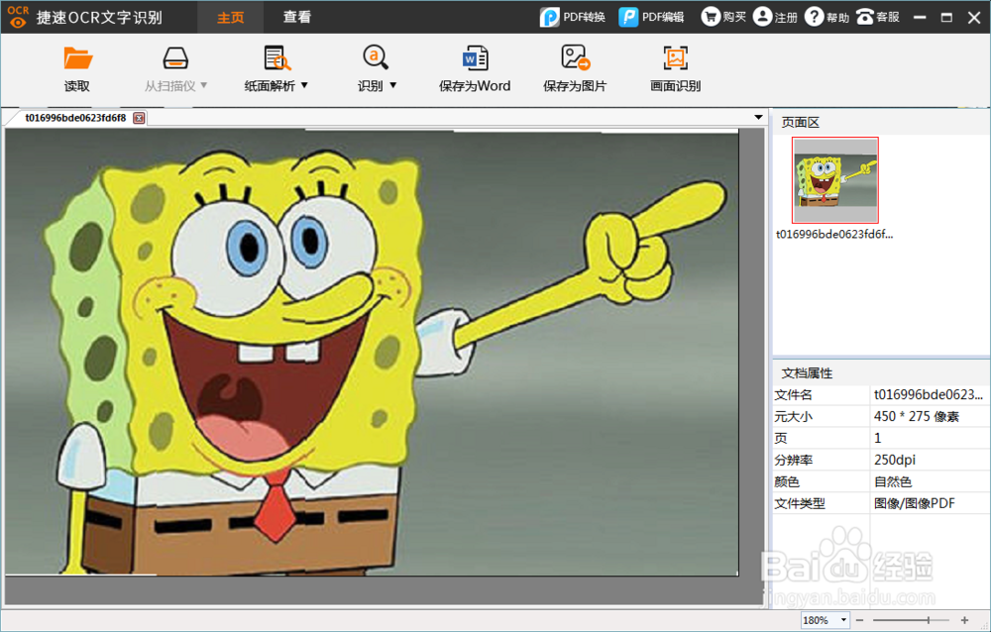Close the t016996bde0623fd6f8 document tab
991x632 pixels.
[139, 118]
